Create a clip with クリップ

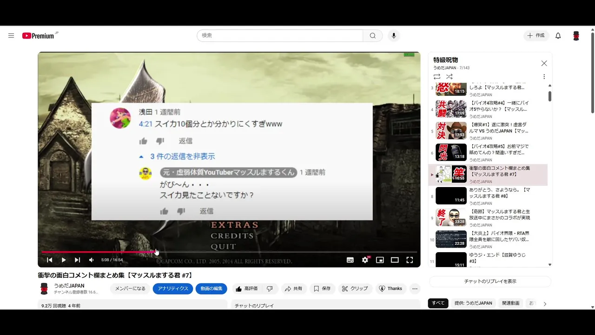tap(355, 288)
